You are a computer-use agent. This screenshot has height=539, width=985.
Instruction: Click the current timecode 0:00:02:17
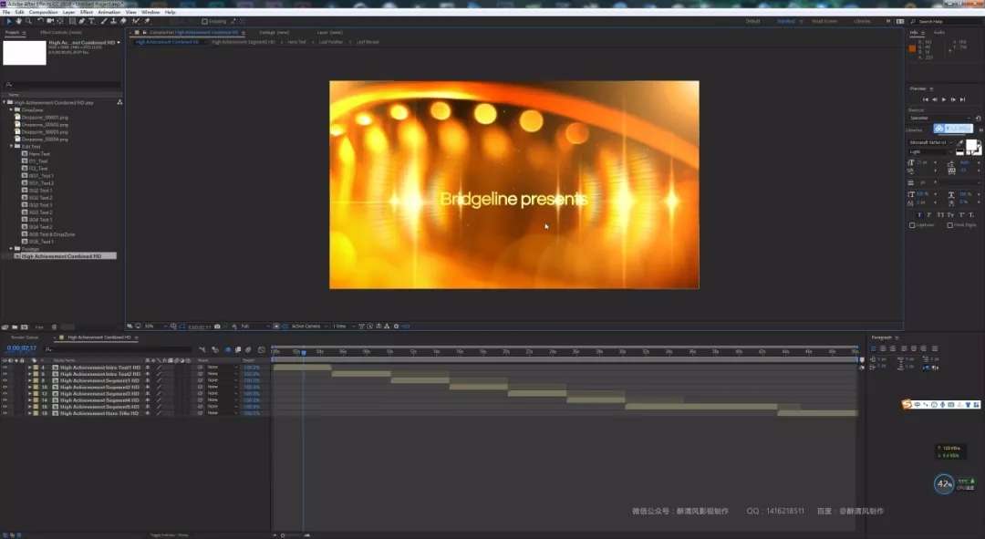coord(22,347)
